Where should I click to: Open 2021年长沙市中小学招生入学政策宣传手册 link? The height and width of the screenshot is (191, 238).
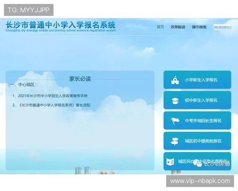(x=53, y=96)
